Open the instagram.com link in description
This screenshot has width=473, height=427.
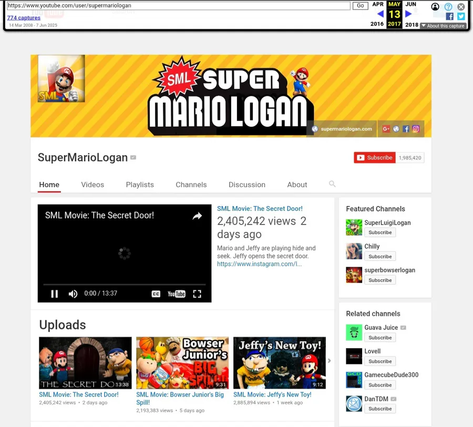coord(260,264)
